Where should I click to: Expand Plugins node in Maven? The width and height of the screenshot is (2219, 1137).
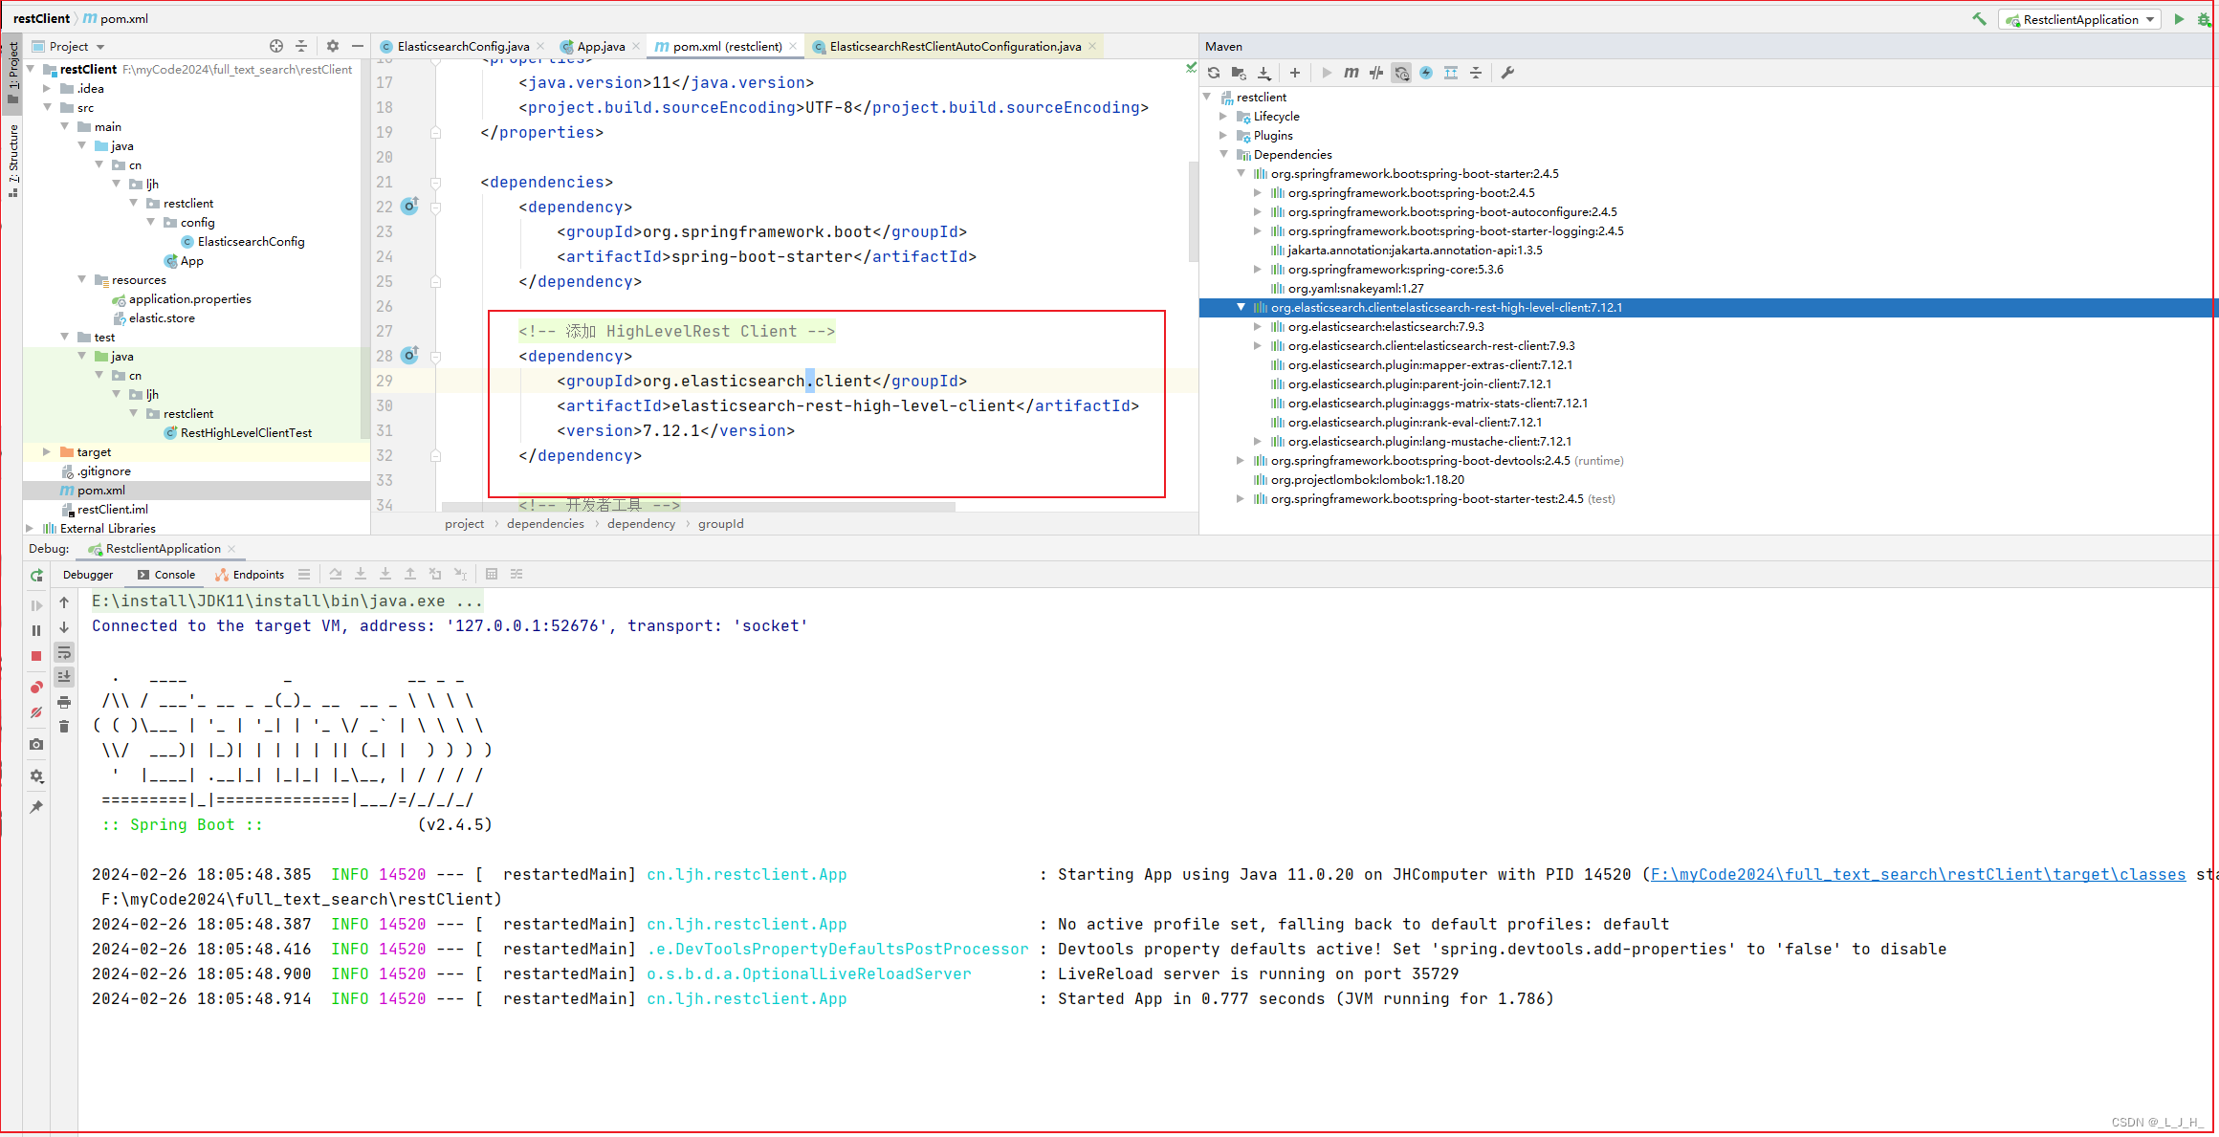1223,136
